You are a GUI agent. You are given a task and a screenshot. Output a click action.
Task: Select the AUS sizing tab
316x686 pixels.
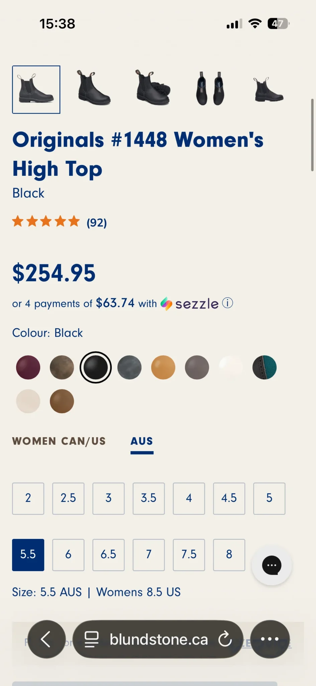[142, 441]
